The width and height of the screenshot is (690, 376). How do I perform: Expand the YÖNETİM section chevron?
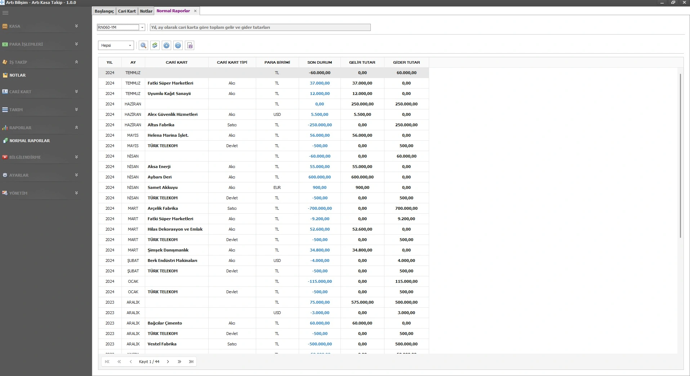click(76, 193)
